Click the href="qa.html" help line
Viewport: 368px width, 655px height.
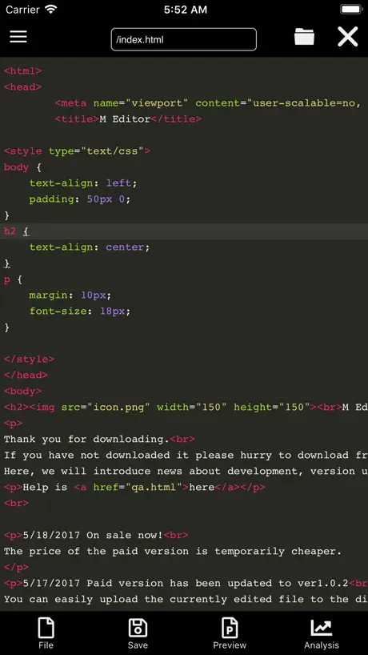tap(134, 487)
